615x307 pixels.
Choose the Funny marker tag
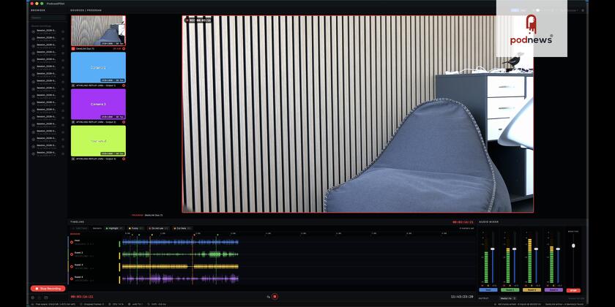tap(135, 228)
